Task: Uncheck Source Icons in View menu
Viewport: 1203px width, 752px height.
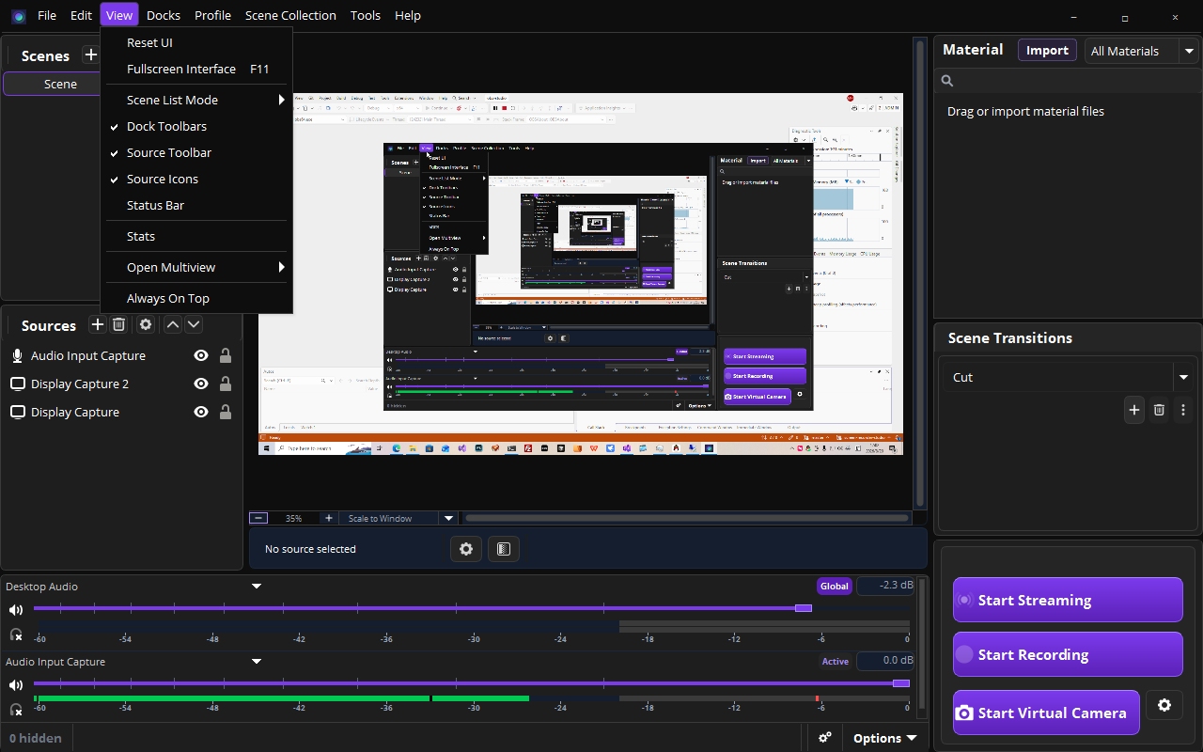Action: click(196, 179)
